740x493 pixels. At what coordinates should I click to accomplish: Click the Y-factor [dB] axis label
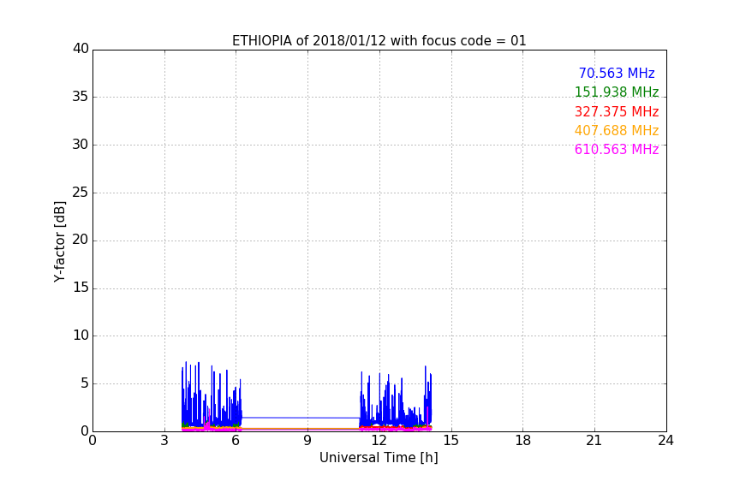[59, 241]
